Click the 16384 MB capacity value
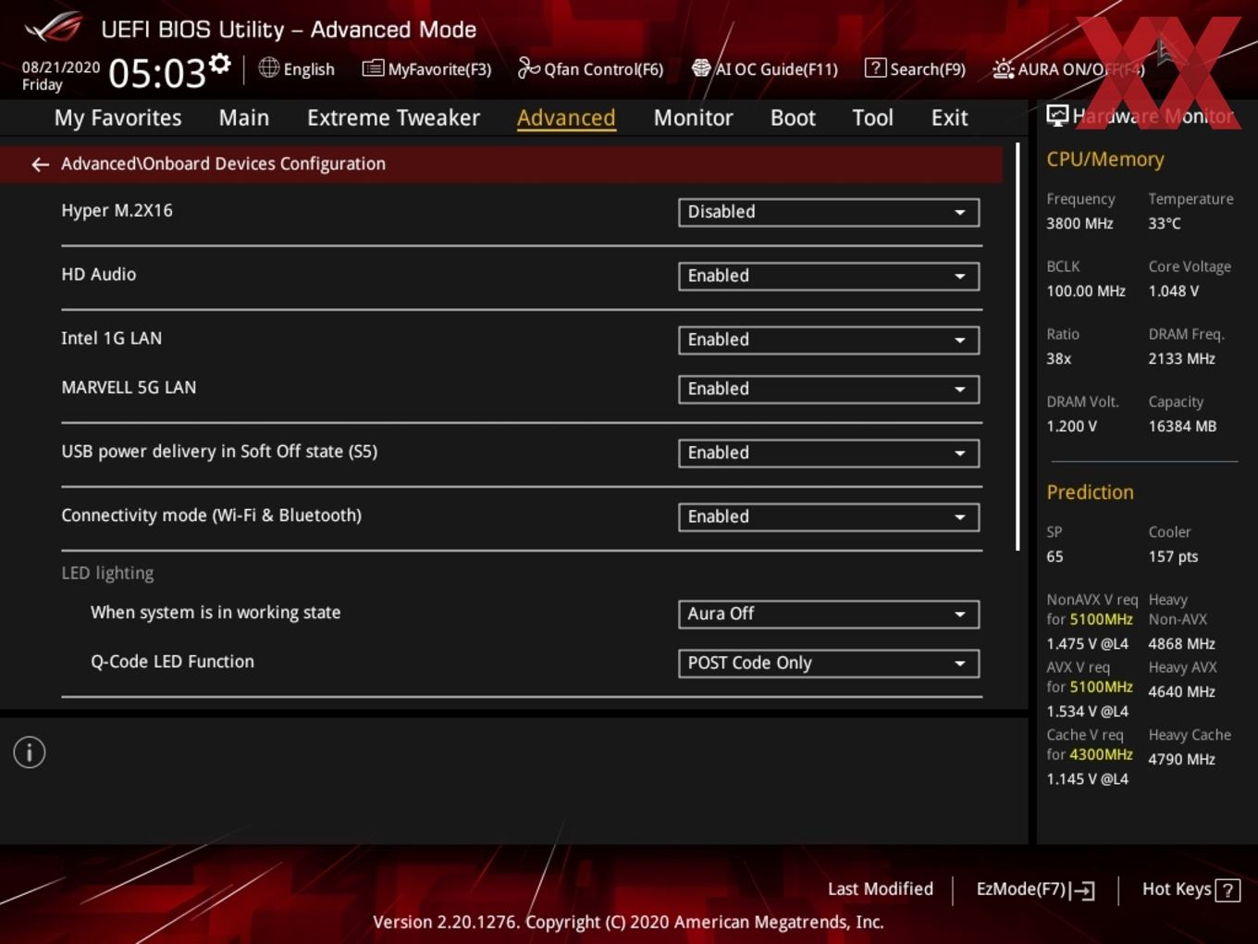1258x944 pixels. tap(1182, 426)
